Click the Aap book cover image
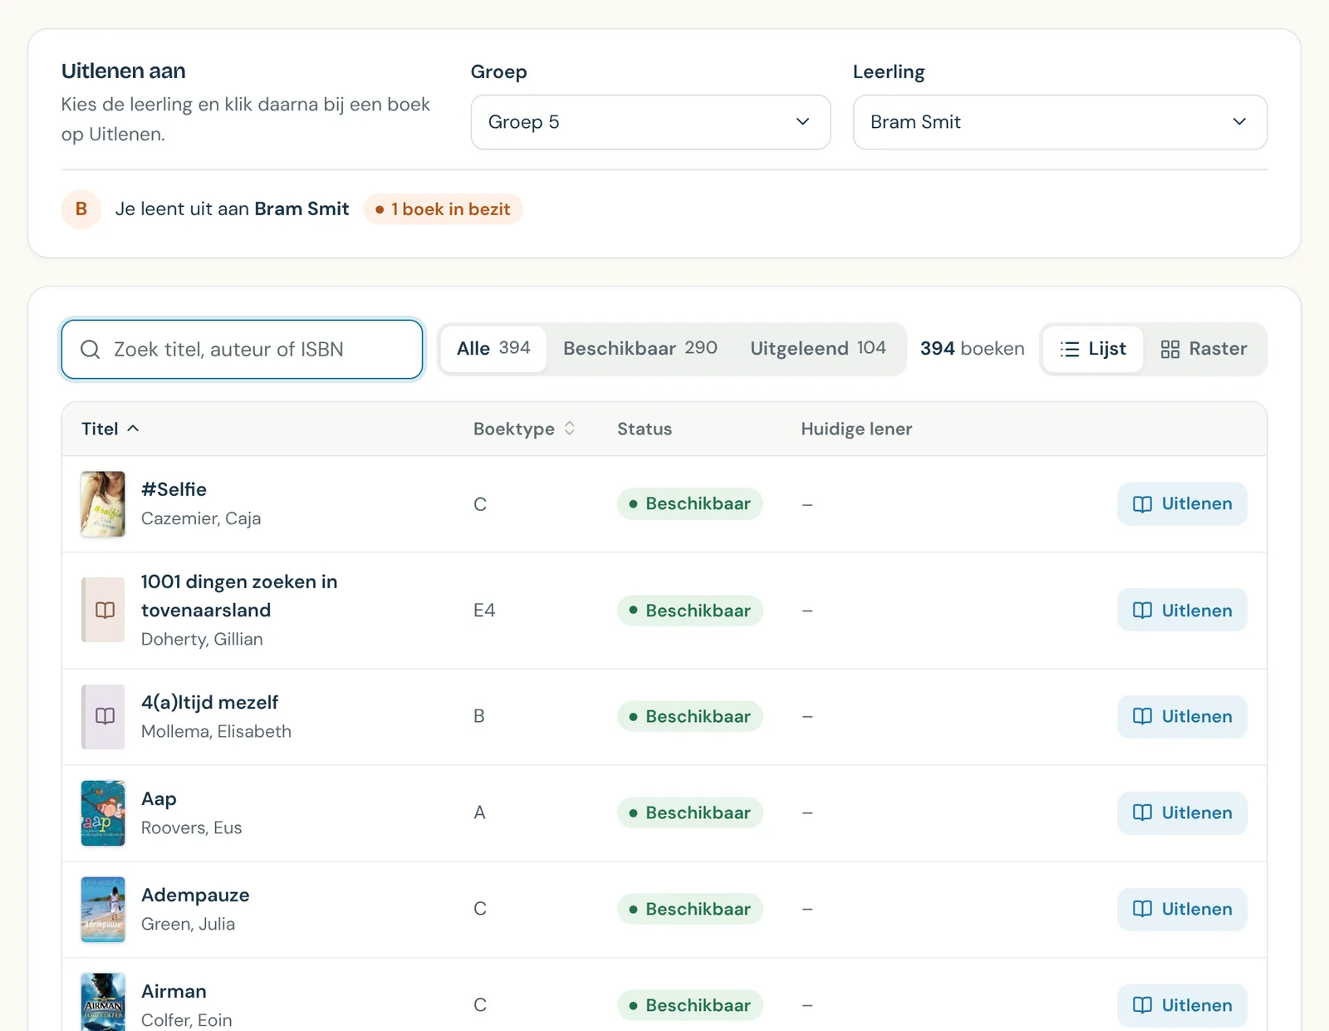 103,813
